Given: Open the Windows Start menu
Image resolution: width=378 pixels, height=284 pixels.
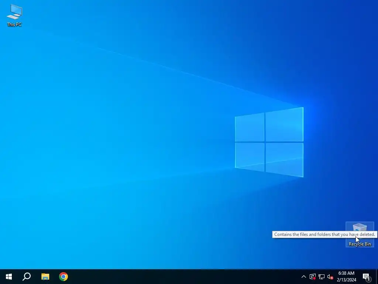Looking at the screenshot, I should 9,277.
